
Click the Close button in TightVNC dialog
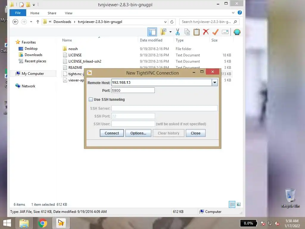[195, 133]
